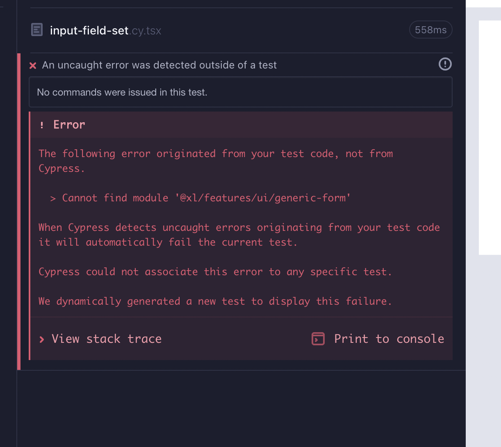
Task: Click the spec file document icon
Action: pyautogui.click(x=37, y=30)
